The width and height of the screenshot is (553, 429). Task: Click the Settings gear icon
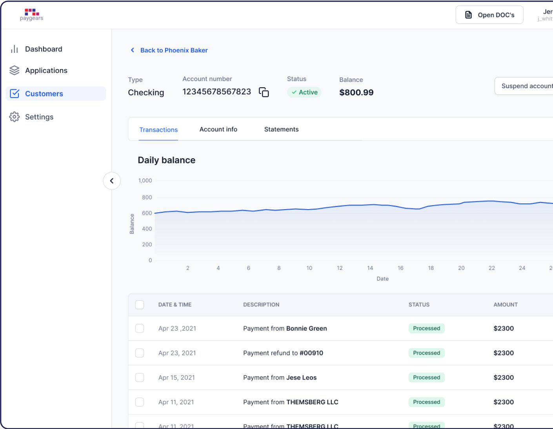coord(15,117)
